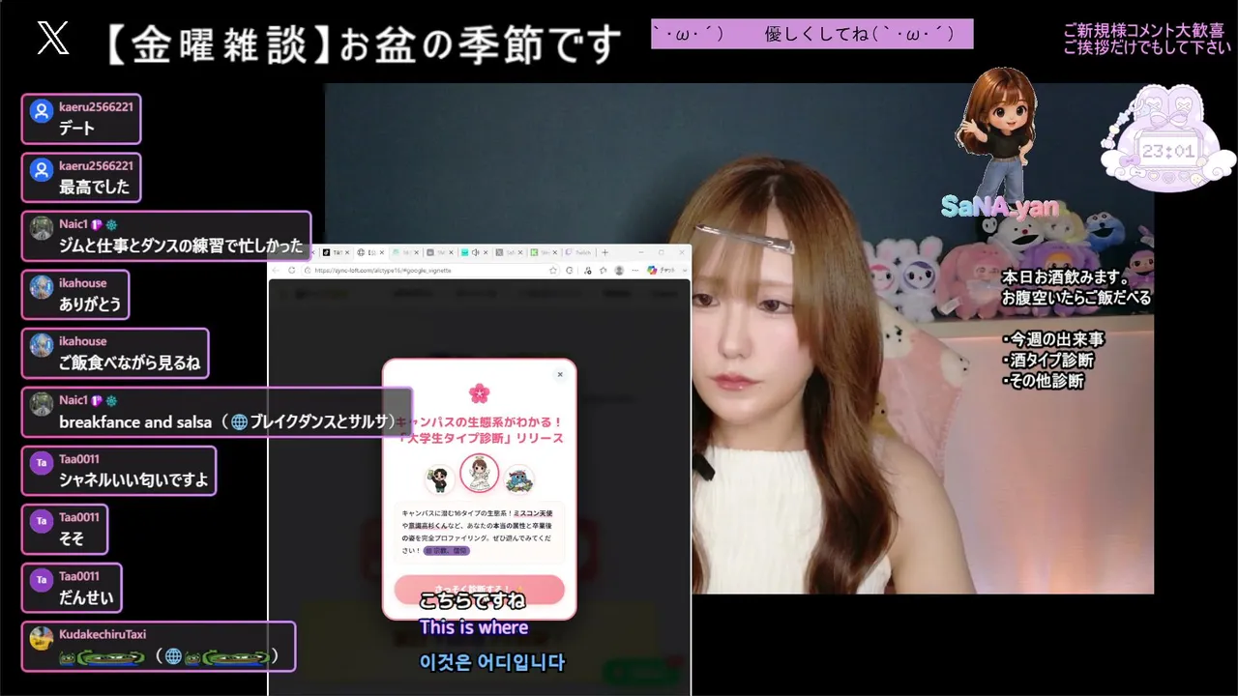The width and height of the screenshot is (1238, 696).
Task: Select the man in suit character avatar
Action: 439,478
